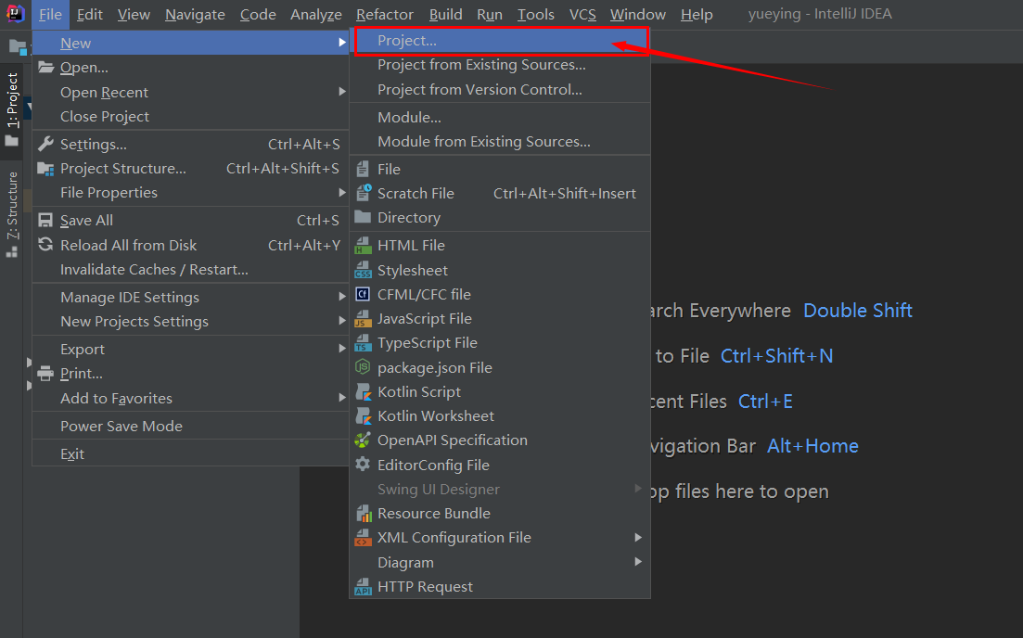This screenshot has height=638, width=1023.
Task: Click the HTML File icon
Action: tap(363, 246)
